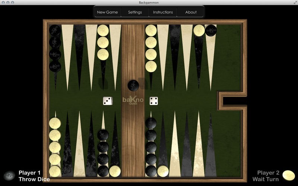Image resolution: width=298 pixels, height=186 pixels.
Task: Click the right die showing four
Action: (153, 101)
